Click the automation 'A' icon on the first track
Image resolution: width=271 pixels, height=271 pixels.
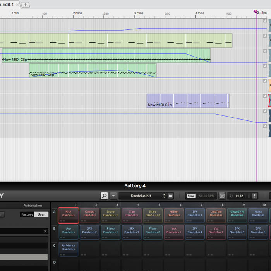pyautogui.click(x=265, y=21)
